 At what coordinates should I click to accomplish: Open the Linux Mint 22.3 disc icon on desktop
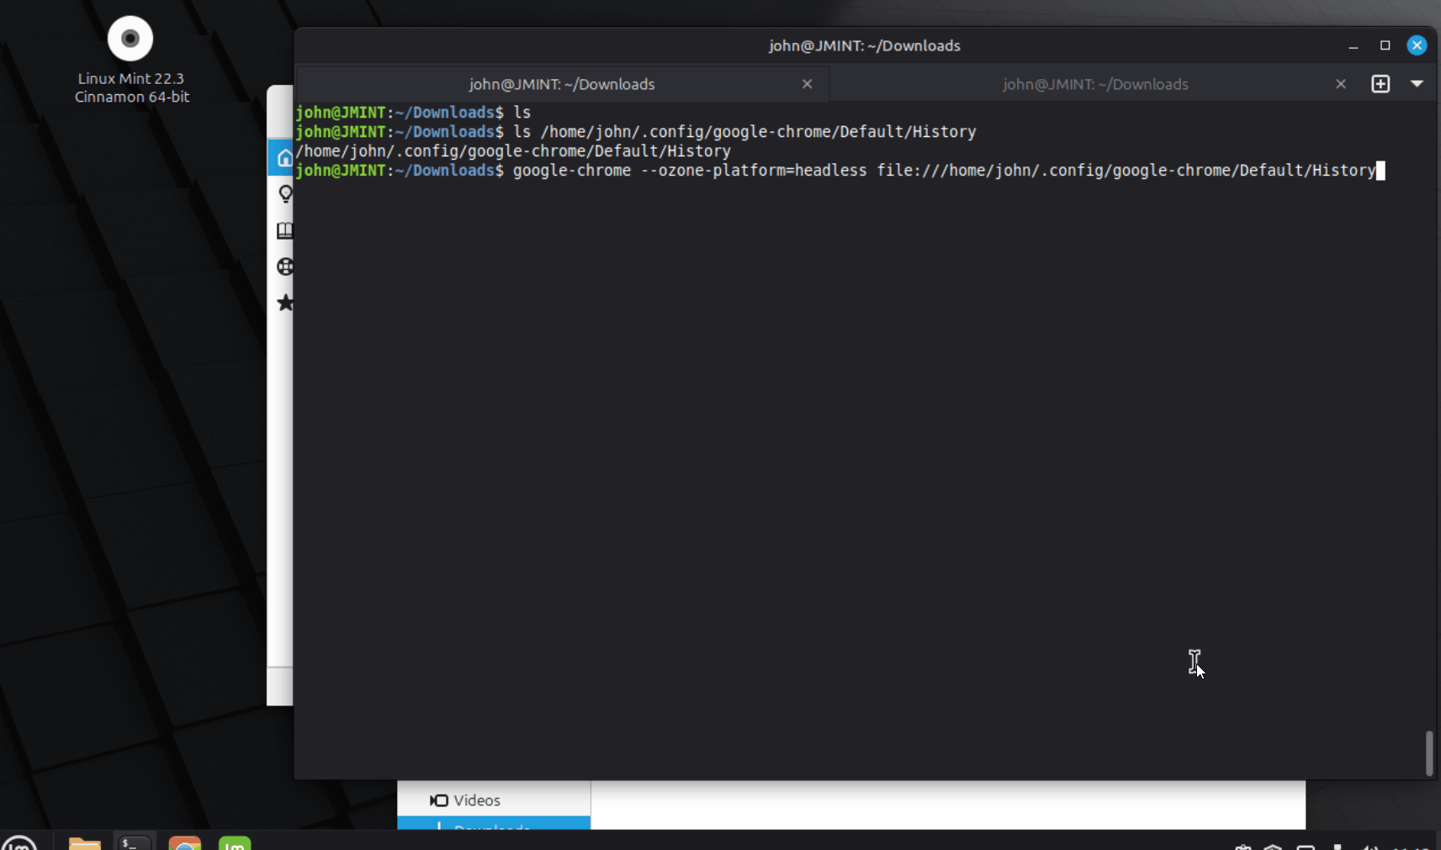click(x=130, y=39)
